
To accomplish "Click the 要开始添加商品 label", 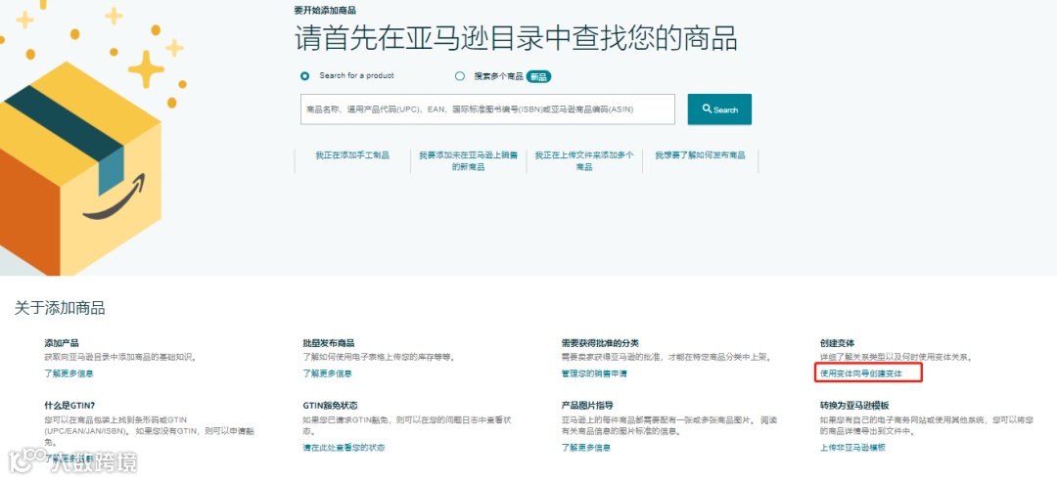I will click(325, 10).
